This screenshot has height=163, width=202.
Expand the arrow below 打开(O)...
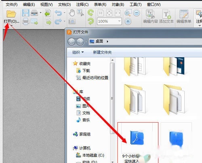coord(11,25)
